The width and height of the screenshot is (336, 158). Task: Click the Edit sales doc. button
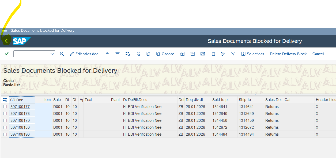click(x=85, y=54)
